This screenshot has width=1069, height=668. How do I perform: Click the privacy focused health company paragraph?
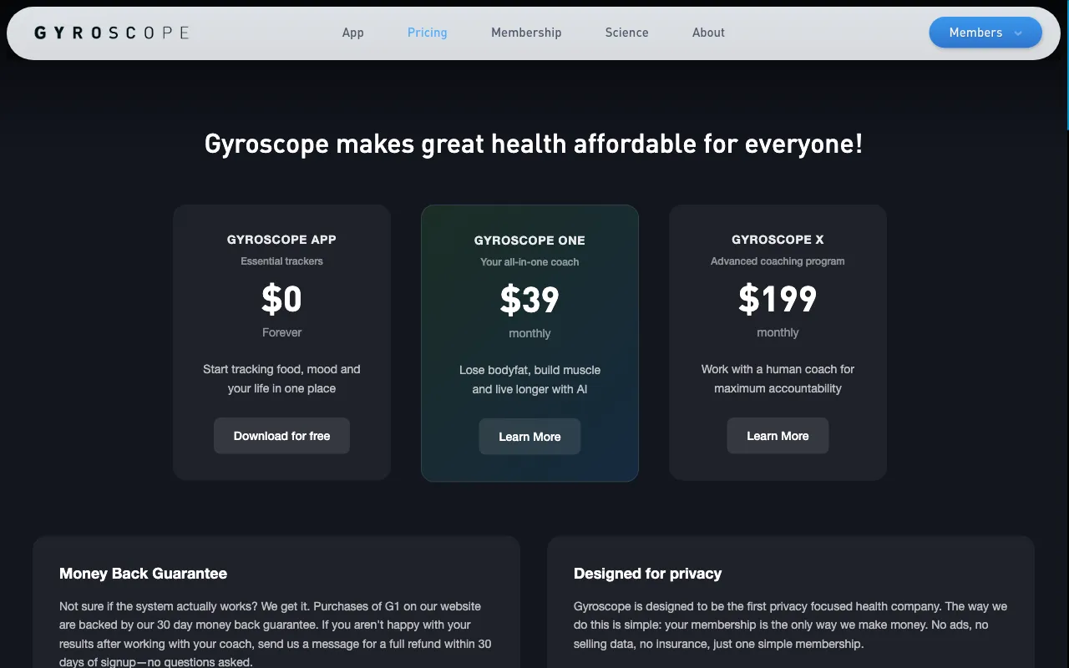(790, 625)
